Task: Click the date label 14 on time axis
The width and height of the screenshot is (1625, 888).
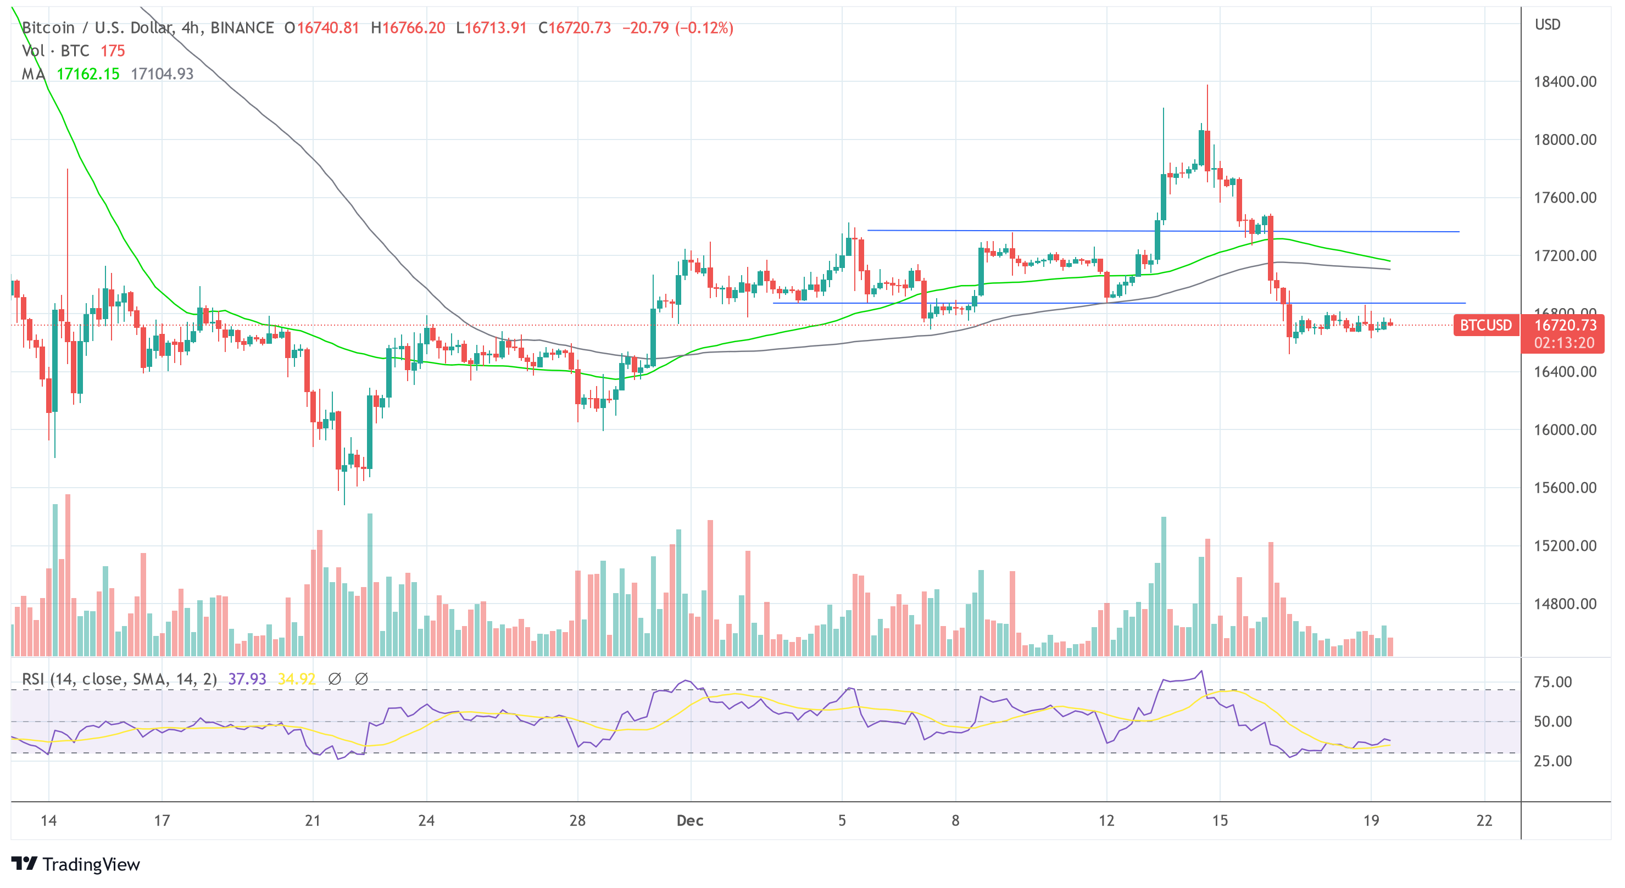Action: point(48,820)
